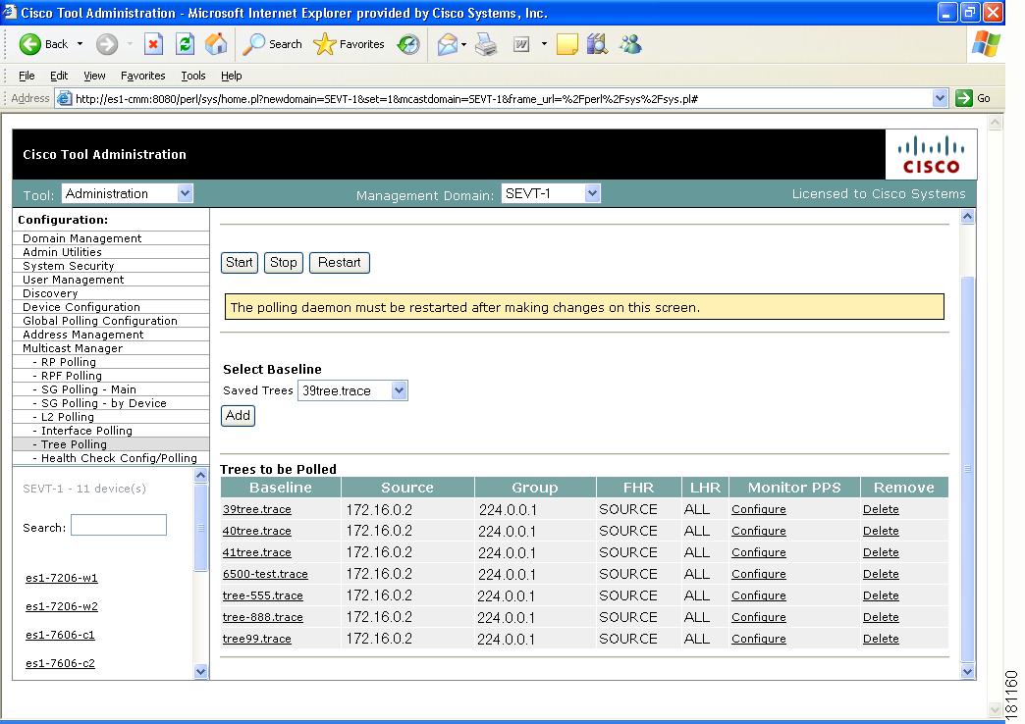The height and width of the screenshot is (724, 1025).
Task: Delete the tree99.trace row
Action: tap(881, 639)
